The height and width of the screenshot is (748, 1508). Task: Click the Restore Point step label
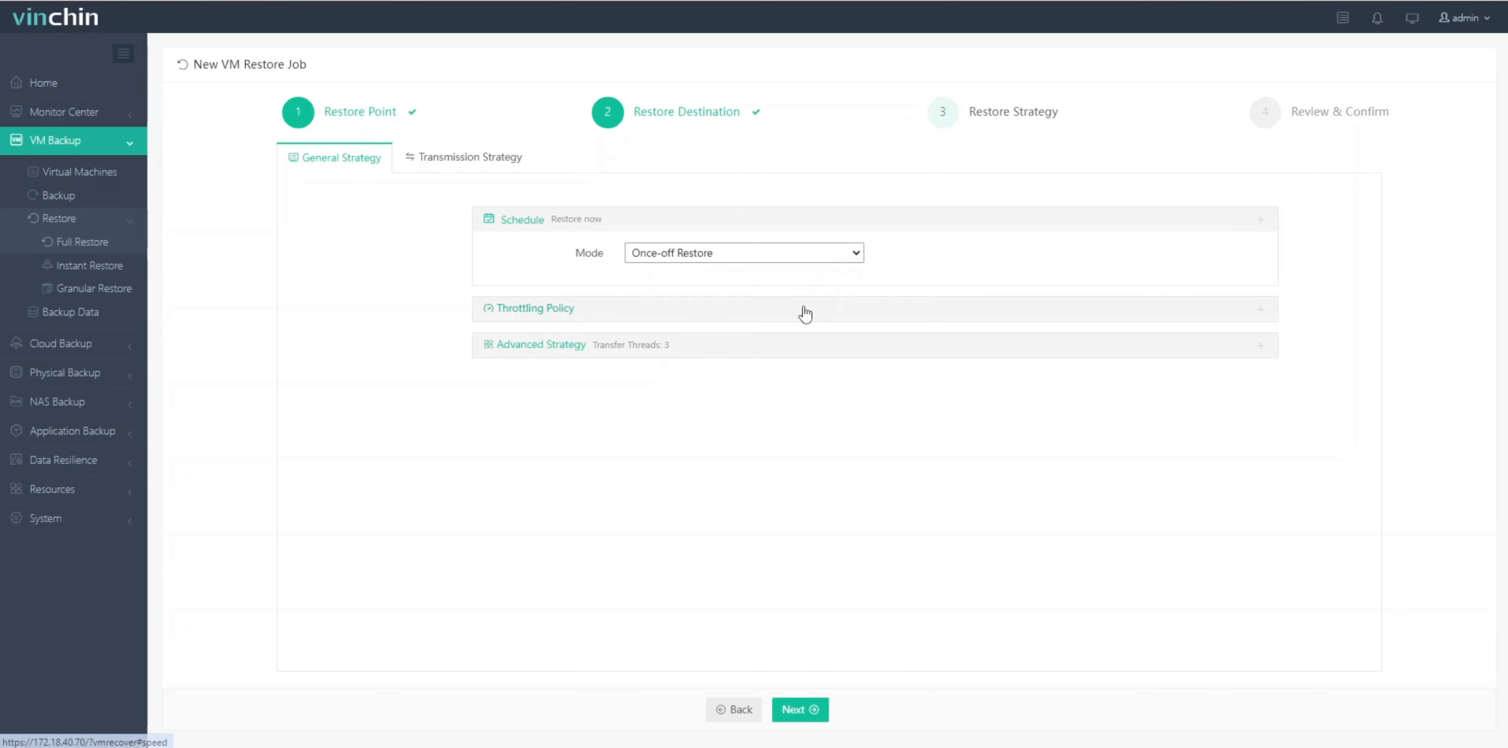tap(360, 112)
